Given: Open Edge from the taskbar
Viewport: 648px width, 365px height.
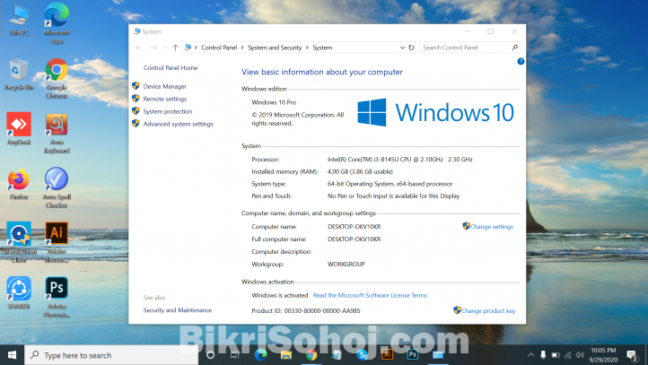Looking at the screenshot, I should tap(261, 355).
